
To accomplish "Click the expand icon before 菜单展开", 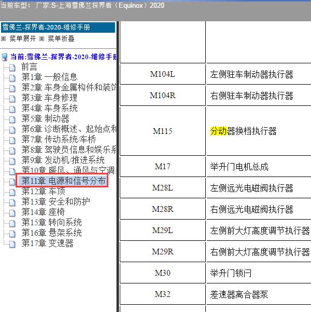I will [4, 38].
